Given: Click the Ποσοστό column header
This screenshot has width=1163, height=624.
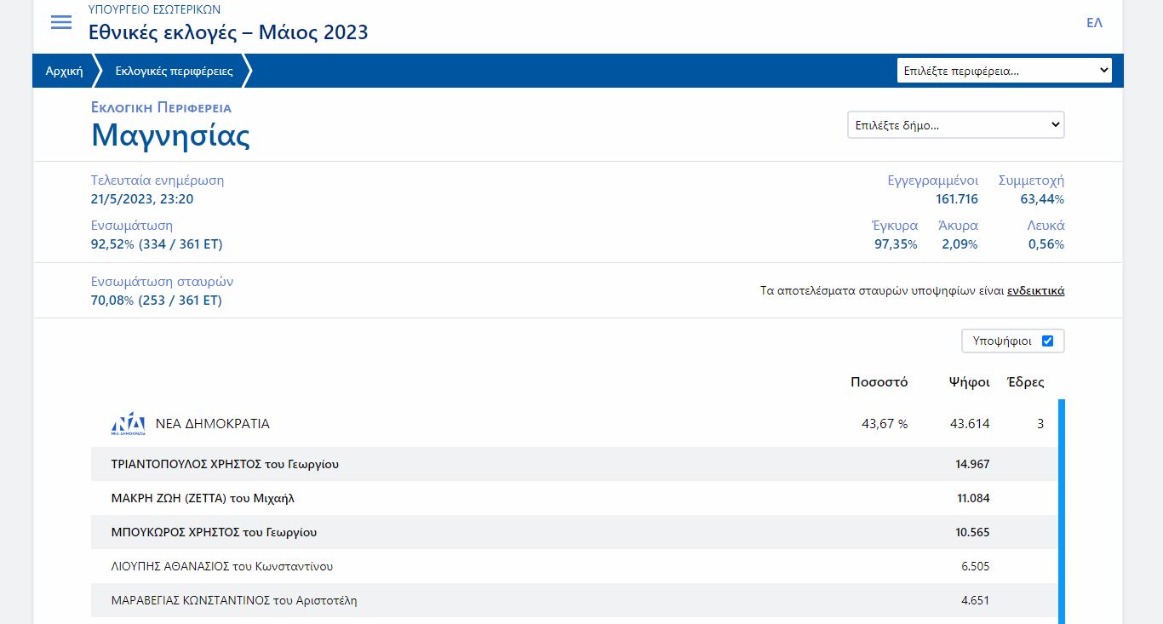Looking at the screenshot, I should pyautogui.click(x=879, y=382).
